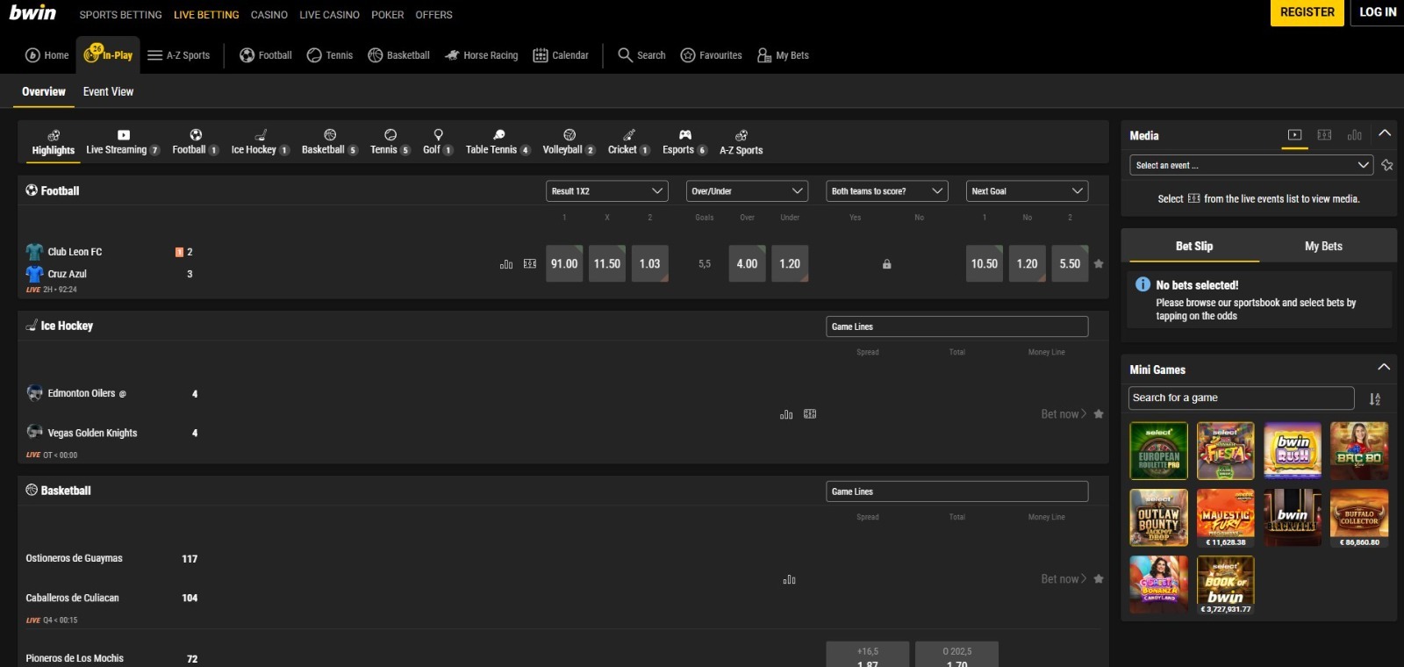1404x667 pixels.
Task: Open the Result 1X2 market dropdown
Action: coord(606,191)
